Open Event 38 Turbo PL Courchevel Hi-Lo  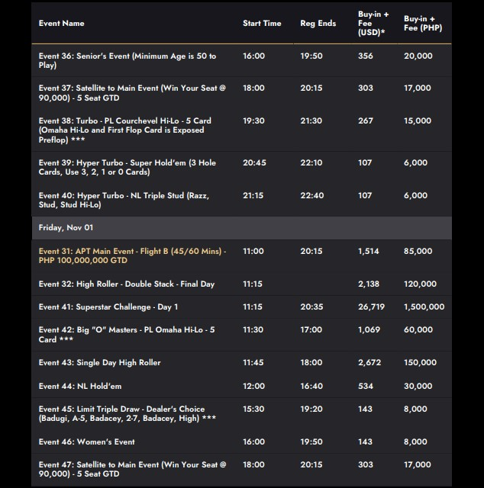[125, 130]
